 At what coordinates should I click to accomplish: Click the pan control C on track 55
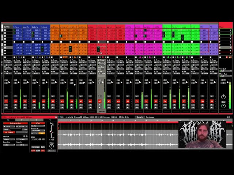point(174,96)
